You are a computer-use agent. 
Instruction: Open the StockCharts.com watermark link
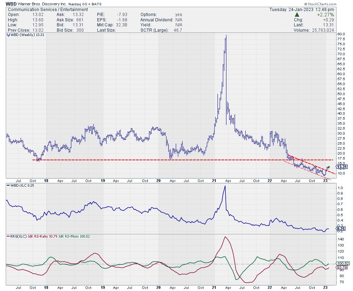(x=331, y=4)
